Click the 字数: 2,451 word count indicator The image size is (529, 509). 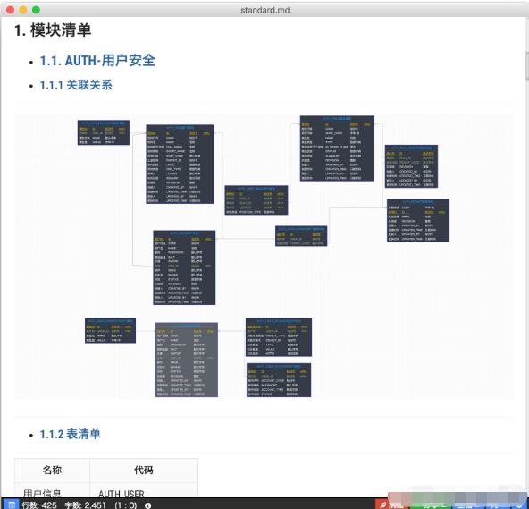pos(86,505)
